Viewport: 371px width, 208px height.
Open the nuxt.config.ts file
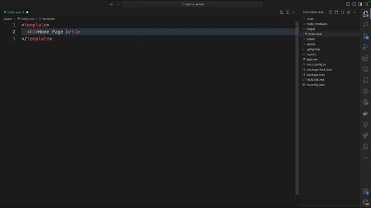pyautogui.click(x=316, y=64)
